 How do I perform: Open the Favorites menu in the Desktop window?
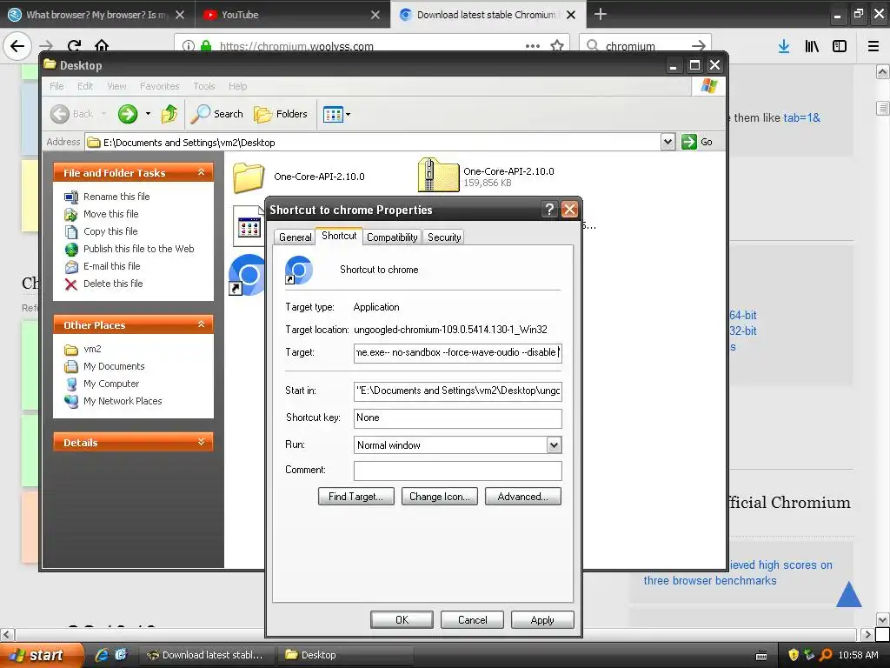160,86
